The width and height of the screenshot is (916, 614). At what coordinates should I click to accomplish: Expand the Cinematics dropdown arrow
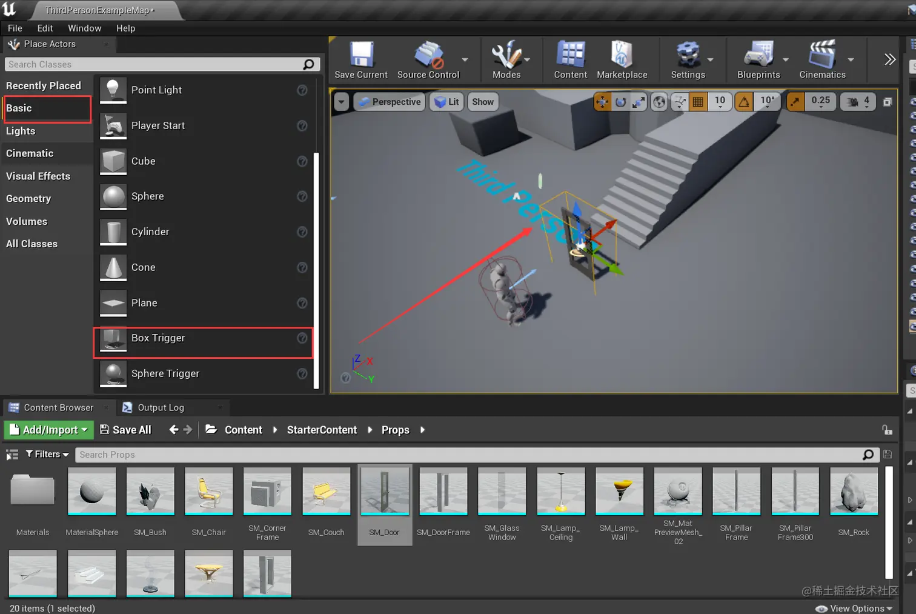click(851, 59)
